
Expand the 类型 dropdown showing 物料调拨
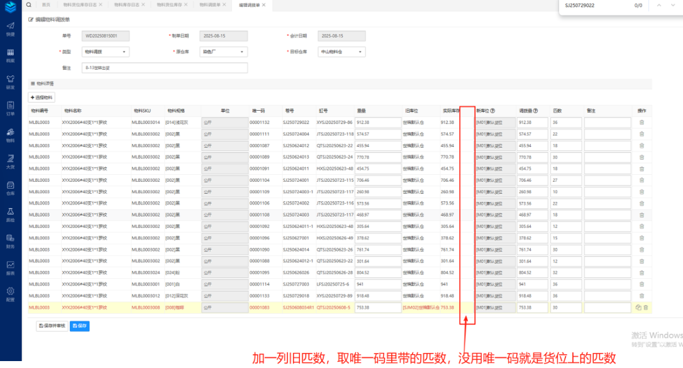tap(106, 52)
